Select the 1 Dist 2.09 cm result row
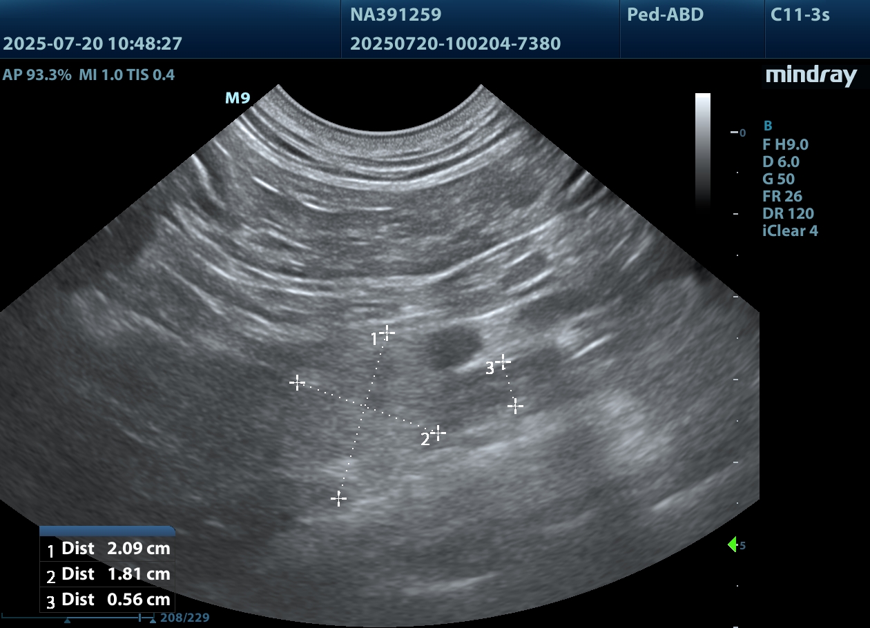This screenshot has width=870, height=628. tap(108, 549)
